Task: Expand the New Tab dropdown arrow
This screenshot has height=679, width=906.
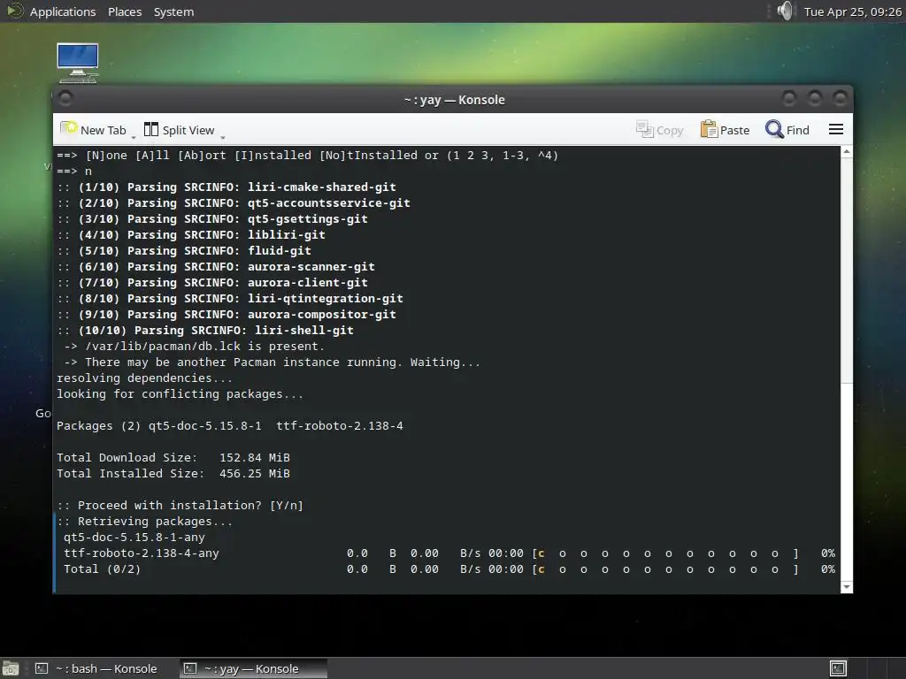Action: click(134, 137)
